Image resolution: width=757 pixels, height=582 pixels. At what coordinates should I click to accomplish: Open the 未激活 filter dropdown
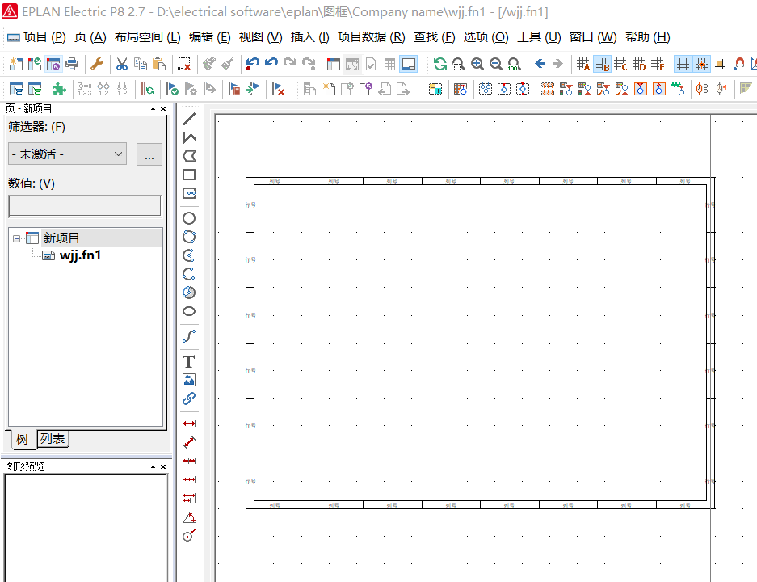(x=67, y=154)
